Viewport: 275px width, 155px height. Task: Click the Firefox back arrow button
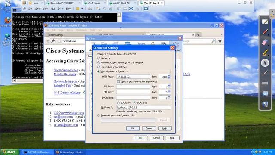click(48, 41)
